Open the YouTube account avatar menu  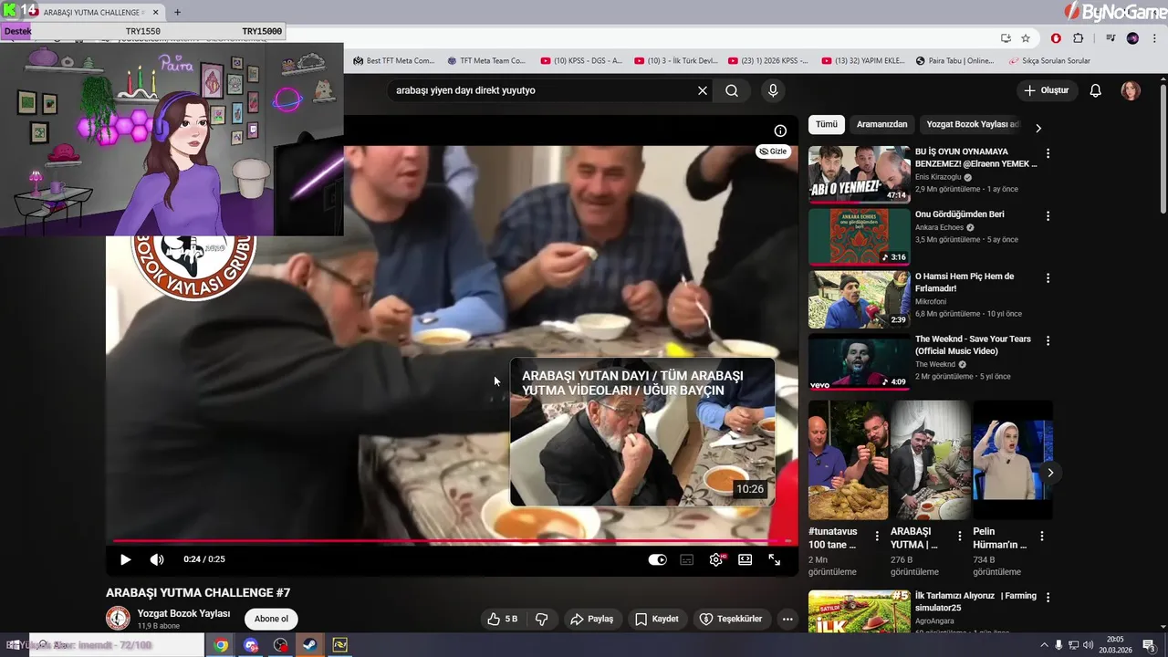coord(1131,90)
